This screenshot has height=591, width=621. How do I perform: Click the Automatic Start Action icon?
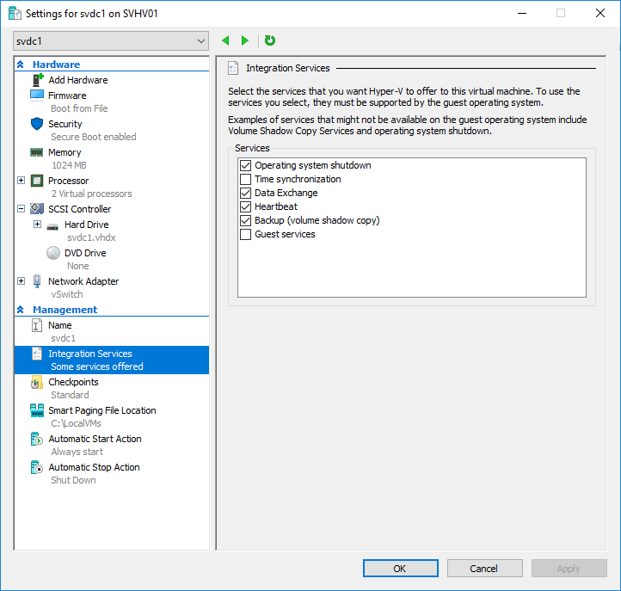click(x=37, y=439)
